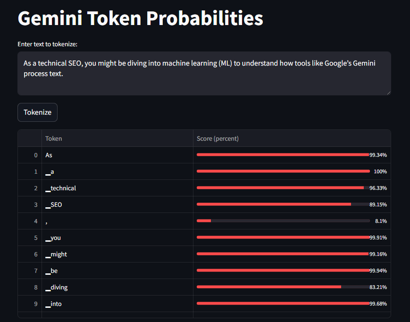Click the 100% score bar for '_a'
410x322 pixels.
point(283,171)
